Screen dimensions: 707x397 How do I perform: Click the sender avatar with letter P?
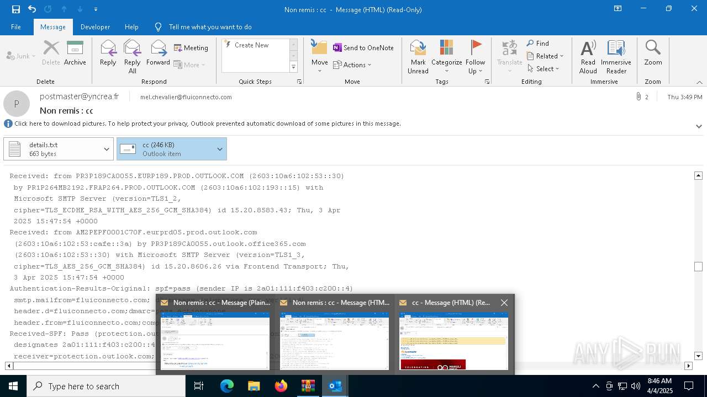coord(17,104)
